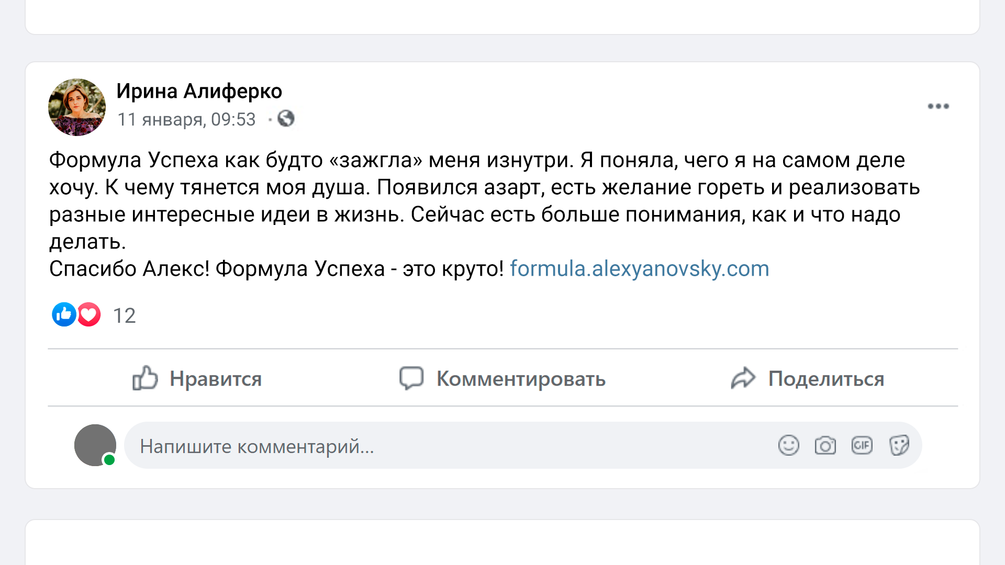This screenshot has width=1005, height=565.
Task: Open the three-dots post options menu
Action: pos(938,106)
